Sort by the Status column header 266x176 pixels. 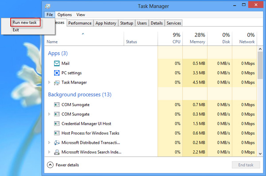pyautogui.click(x=132, y=42)
